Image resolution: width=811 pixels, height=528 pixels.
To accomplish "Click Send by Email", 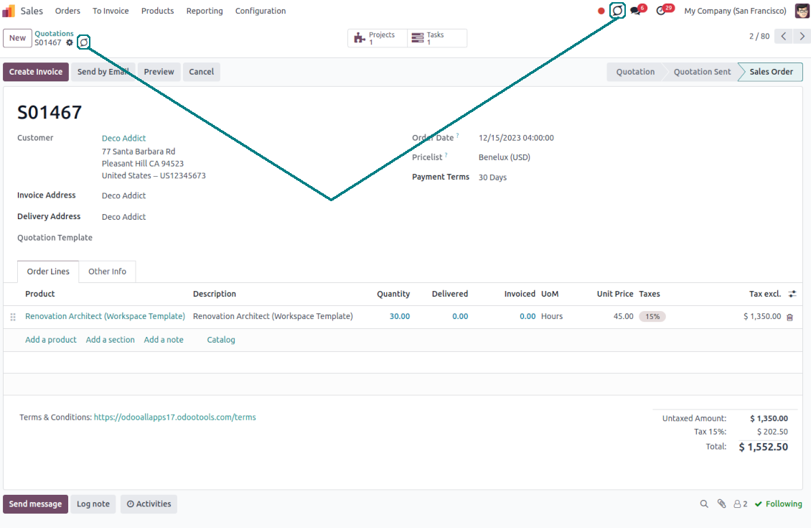I will click(x=103, y=71).
